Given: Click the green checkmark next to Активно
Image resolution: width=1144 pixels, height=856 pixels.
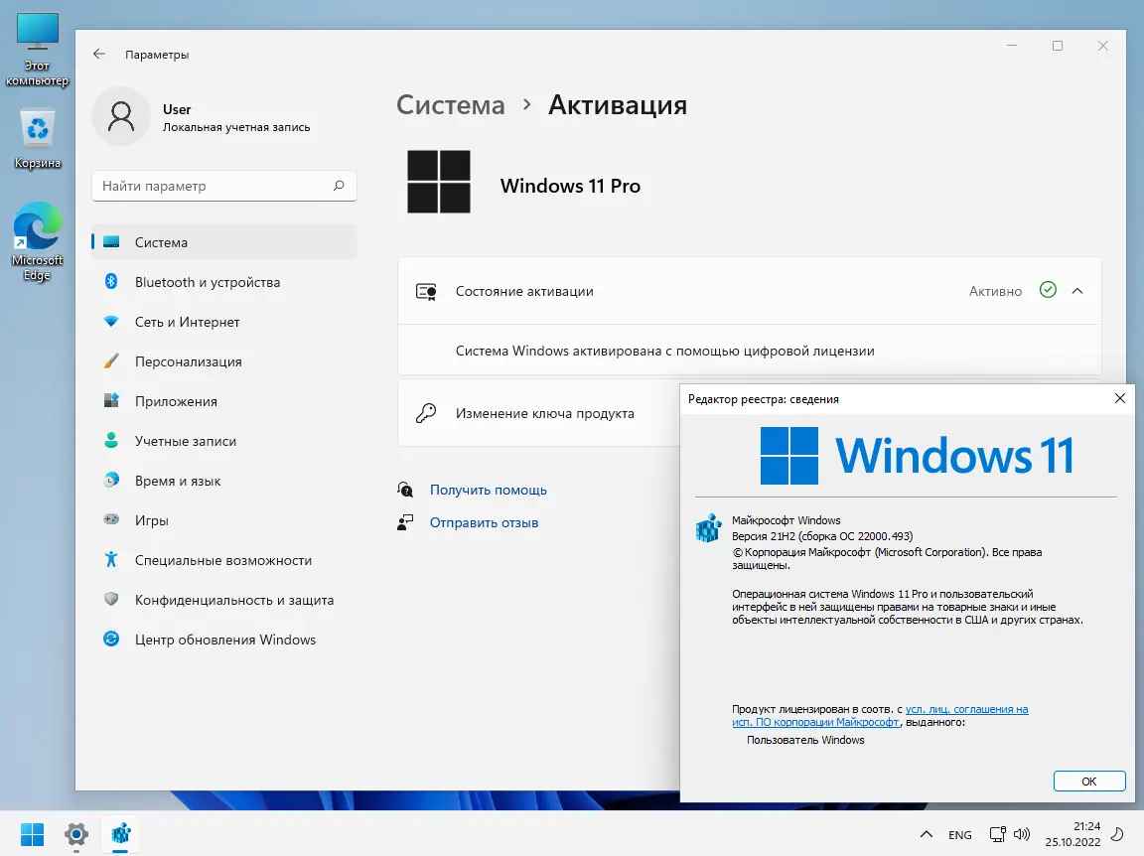Looking at the screenshot, I should 1048,290.
